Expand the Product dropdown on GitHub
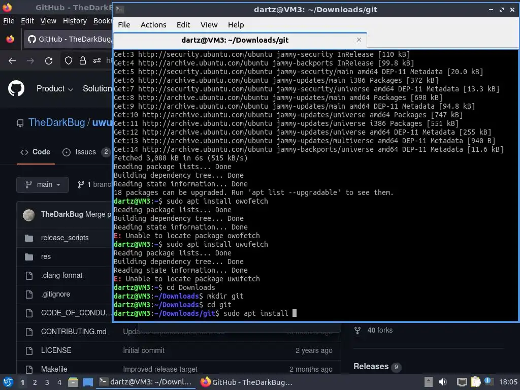The width and height of the screenshot is (520, 390). pos(55,88)
